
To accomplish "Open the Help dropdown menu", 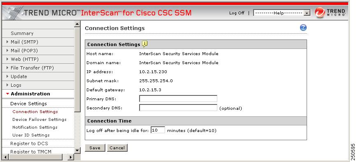I will [282, 13].
